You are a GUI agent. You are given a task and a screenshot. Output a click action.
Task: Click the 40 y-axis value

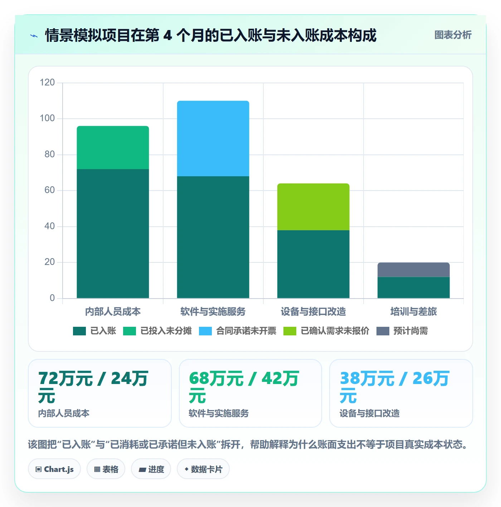(x=50, y=226)
